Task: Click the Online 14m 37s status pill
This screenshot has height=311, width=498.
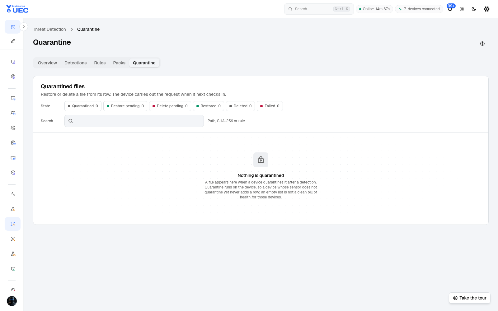Action: point(374,9)
